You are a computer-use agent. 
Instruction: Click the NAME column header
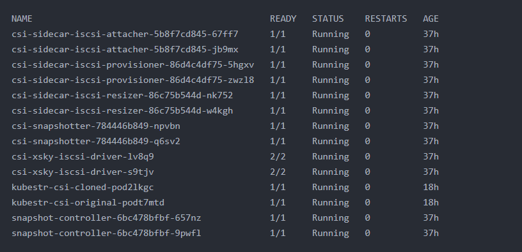click(x=22, y=19)
